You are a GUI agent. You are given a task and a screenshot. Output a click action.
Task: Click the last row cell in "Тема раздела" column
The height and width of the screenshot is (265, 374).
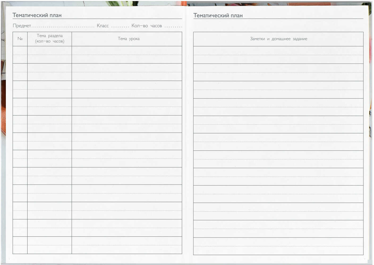pyautogui.click(x=50, y=245)
